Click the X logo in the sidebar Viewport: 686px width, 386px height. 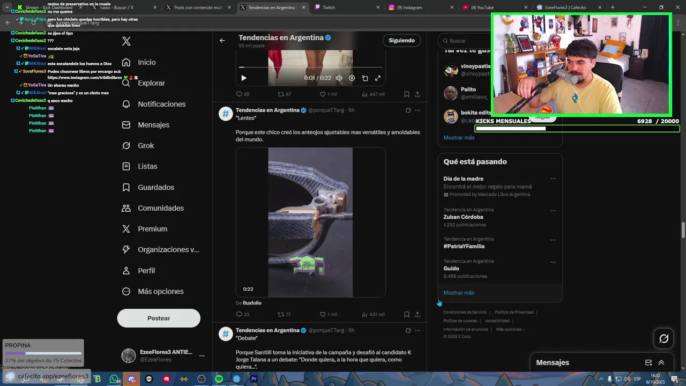(x=126, y=41)
